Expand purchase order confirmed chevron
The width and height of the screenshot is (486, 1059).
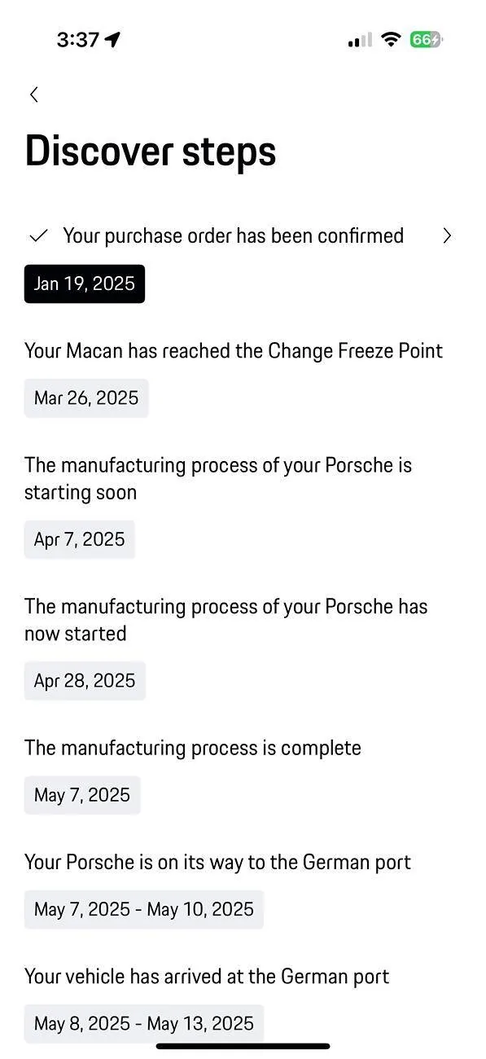(x=446, y=236)
